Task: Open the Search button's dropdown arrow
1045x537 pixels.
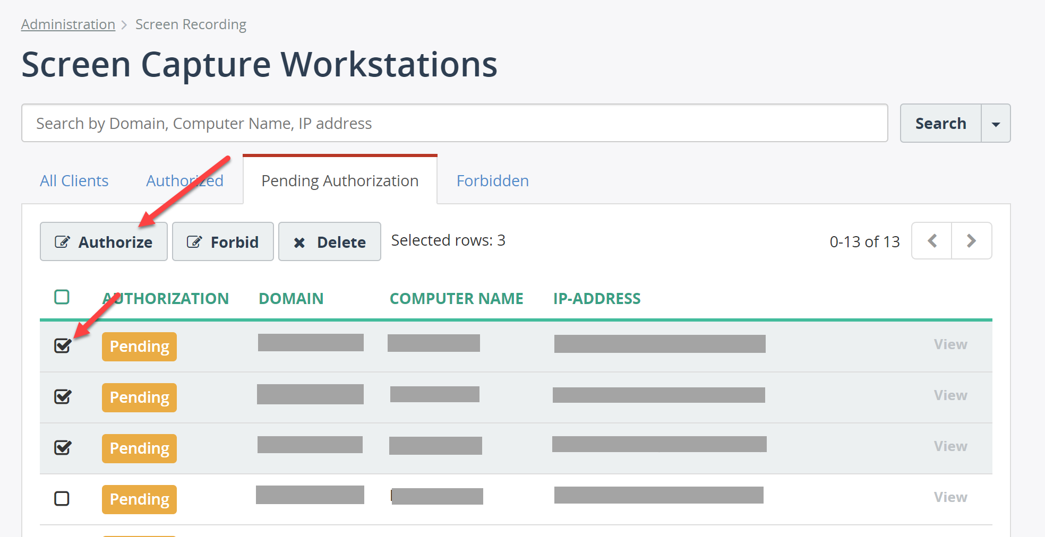Action: pyautogui.click(x=996, y=123)
